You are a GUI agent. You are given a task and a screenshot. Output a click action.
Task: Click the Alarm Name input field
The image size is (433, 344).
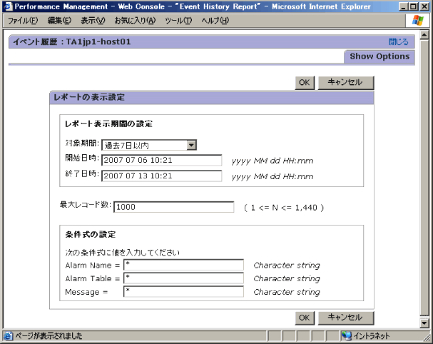tap(183, 265)
